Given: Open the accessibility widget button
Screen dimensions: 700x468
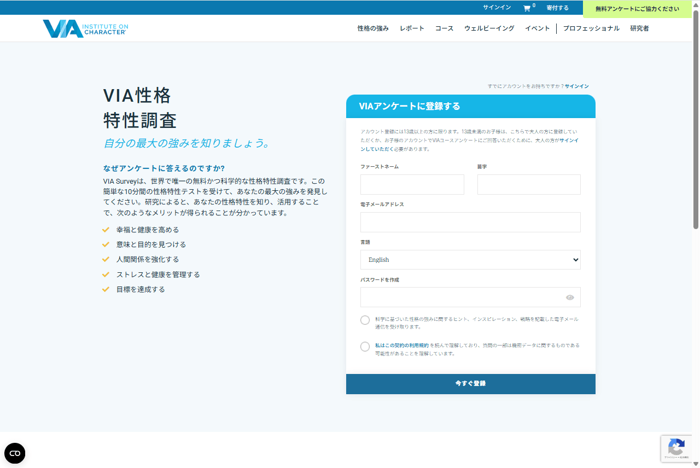Looking at the screenshot, I should [x=15, y=453].
